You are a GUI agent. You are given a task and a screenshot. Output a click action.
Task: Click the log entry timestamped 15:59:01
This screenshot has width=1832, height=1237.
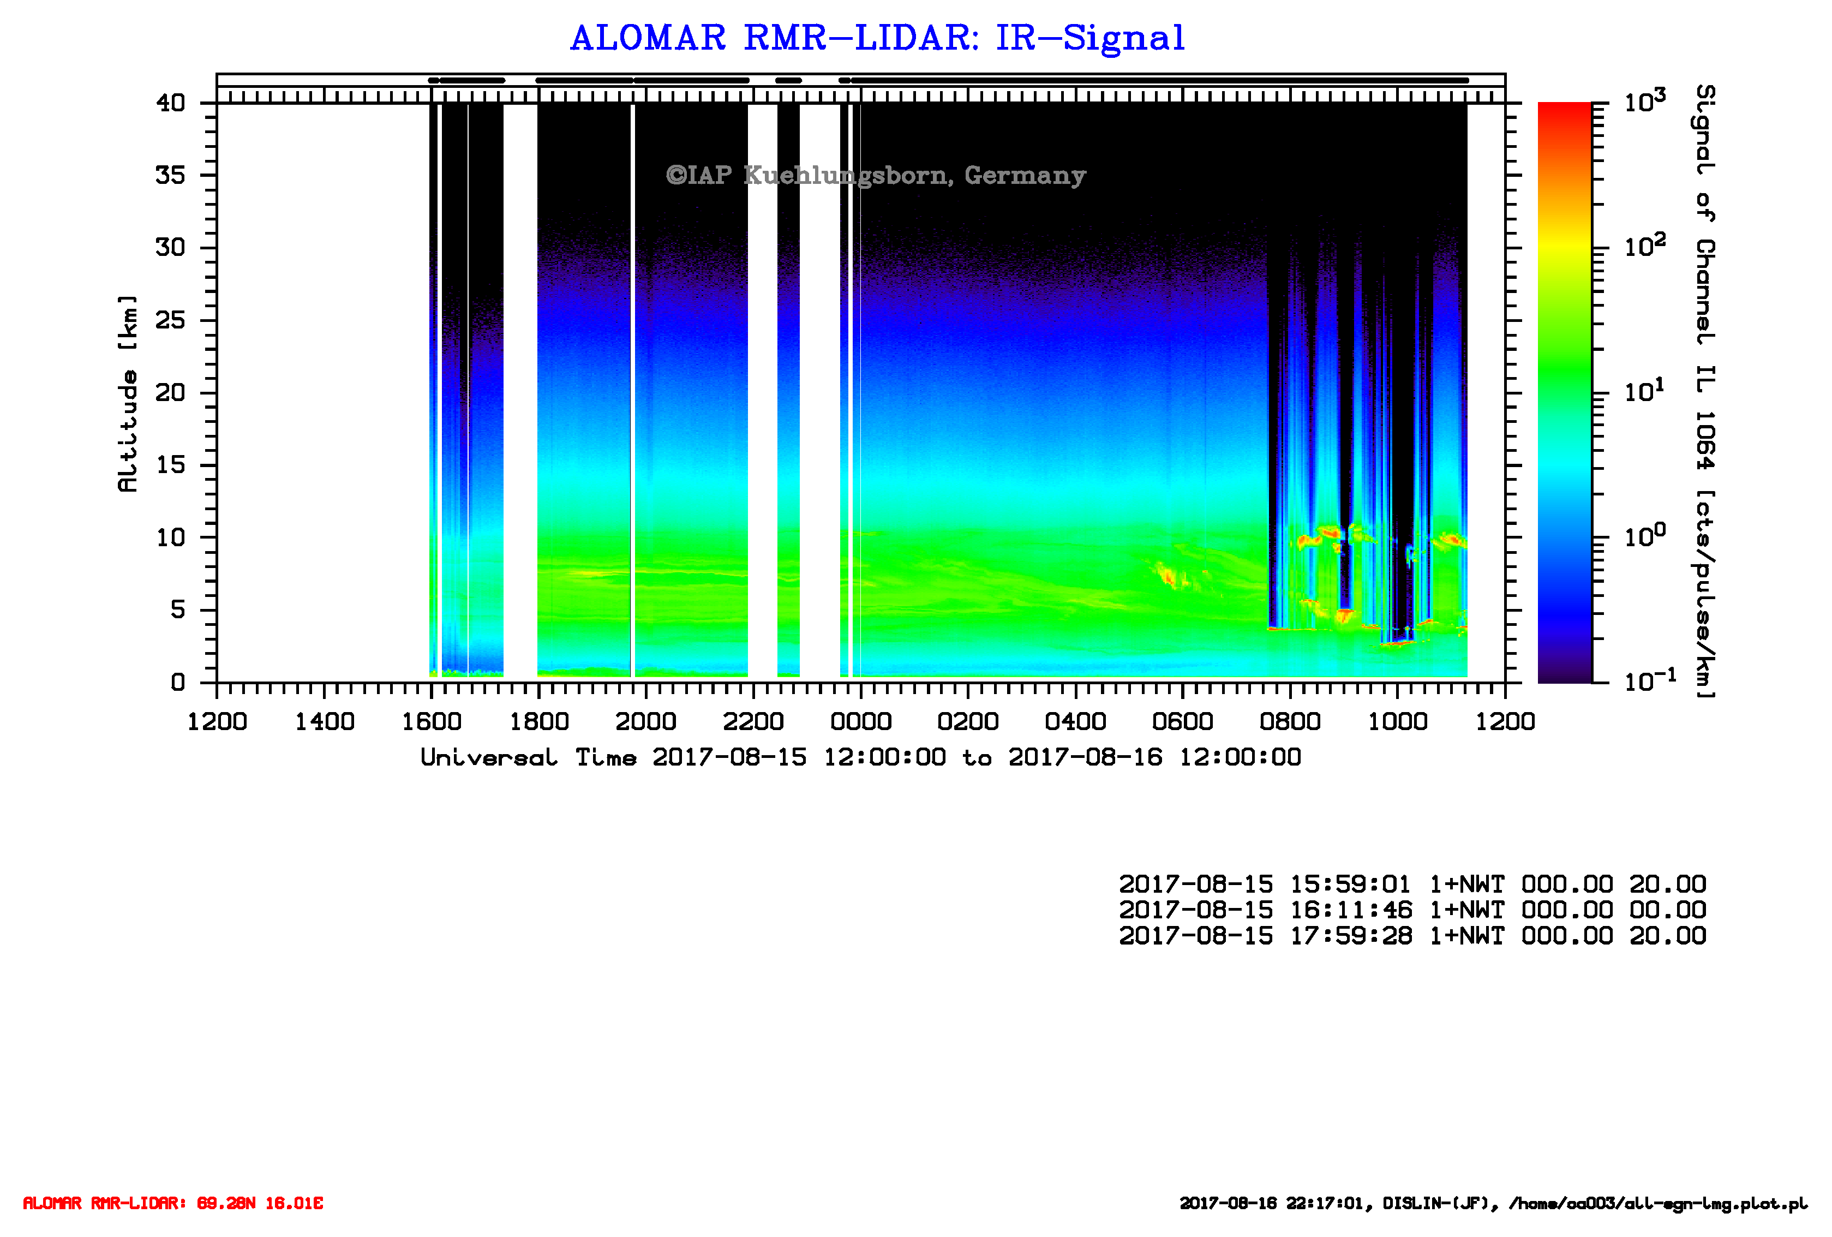click(x=1412, y=884)
